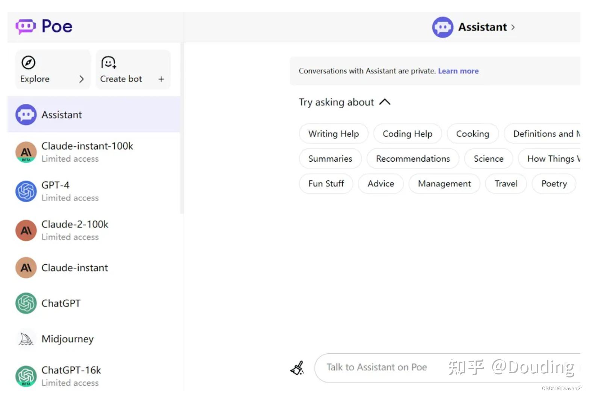Click the Explore compass icon

29,62
